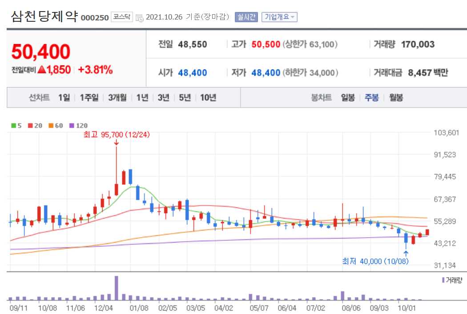Switch to 일봉 daily candle chart
The height and width of the screenshot is (314, 467).
pyautogui.click(x=348, y=98)
